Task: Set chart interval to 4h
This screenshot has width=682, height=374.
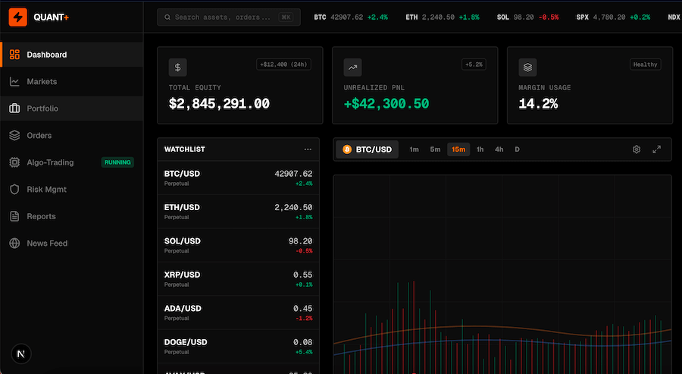Action: (x=499, y=149)
